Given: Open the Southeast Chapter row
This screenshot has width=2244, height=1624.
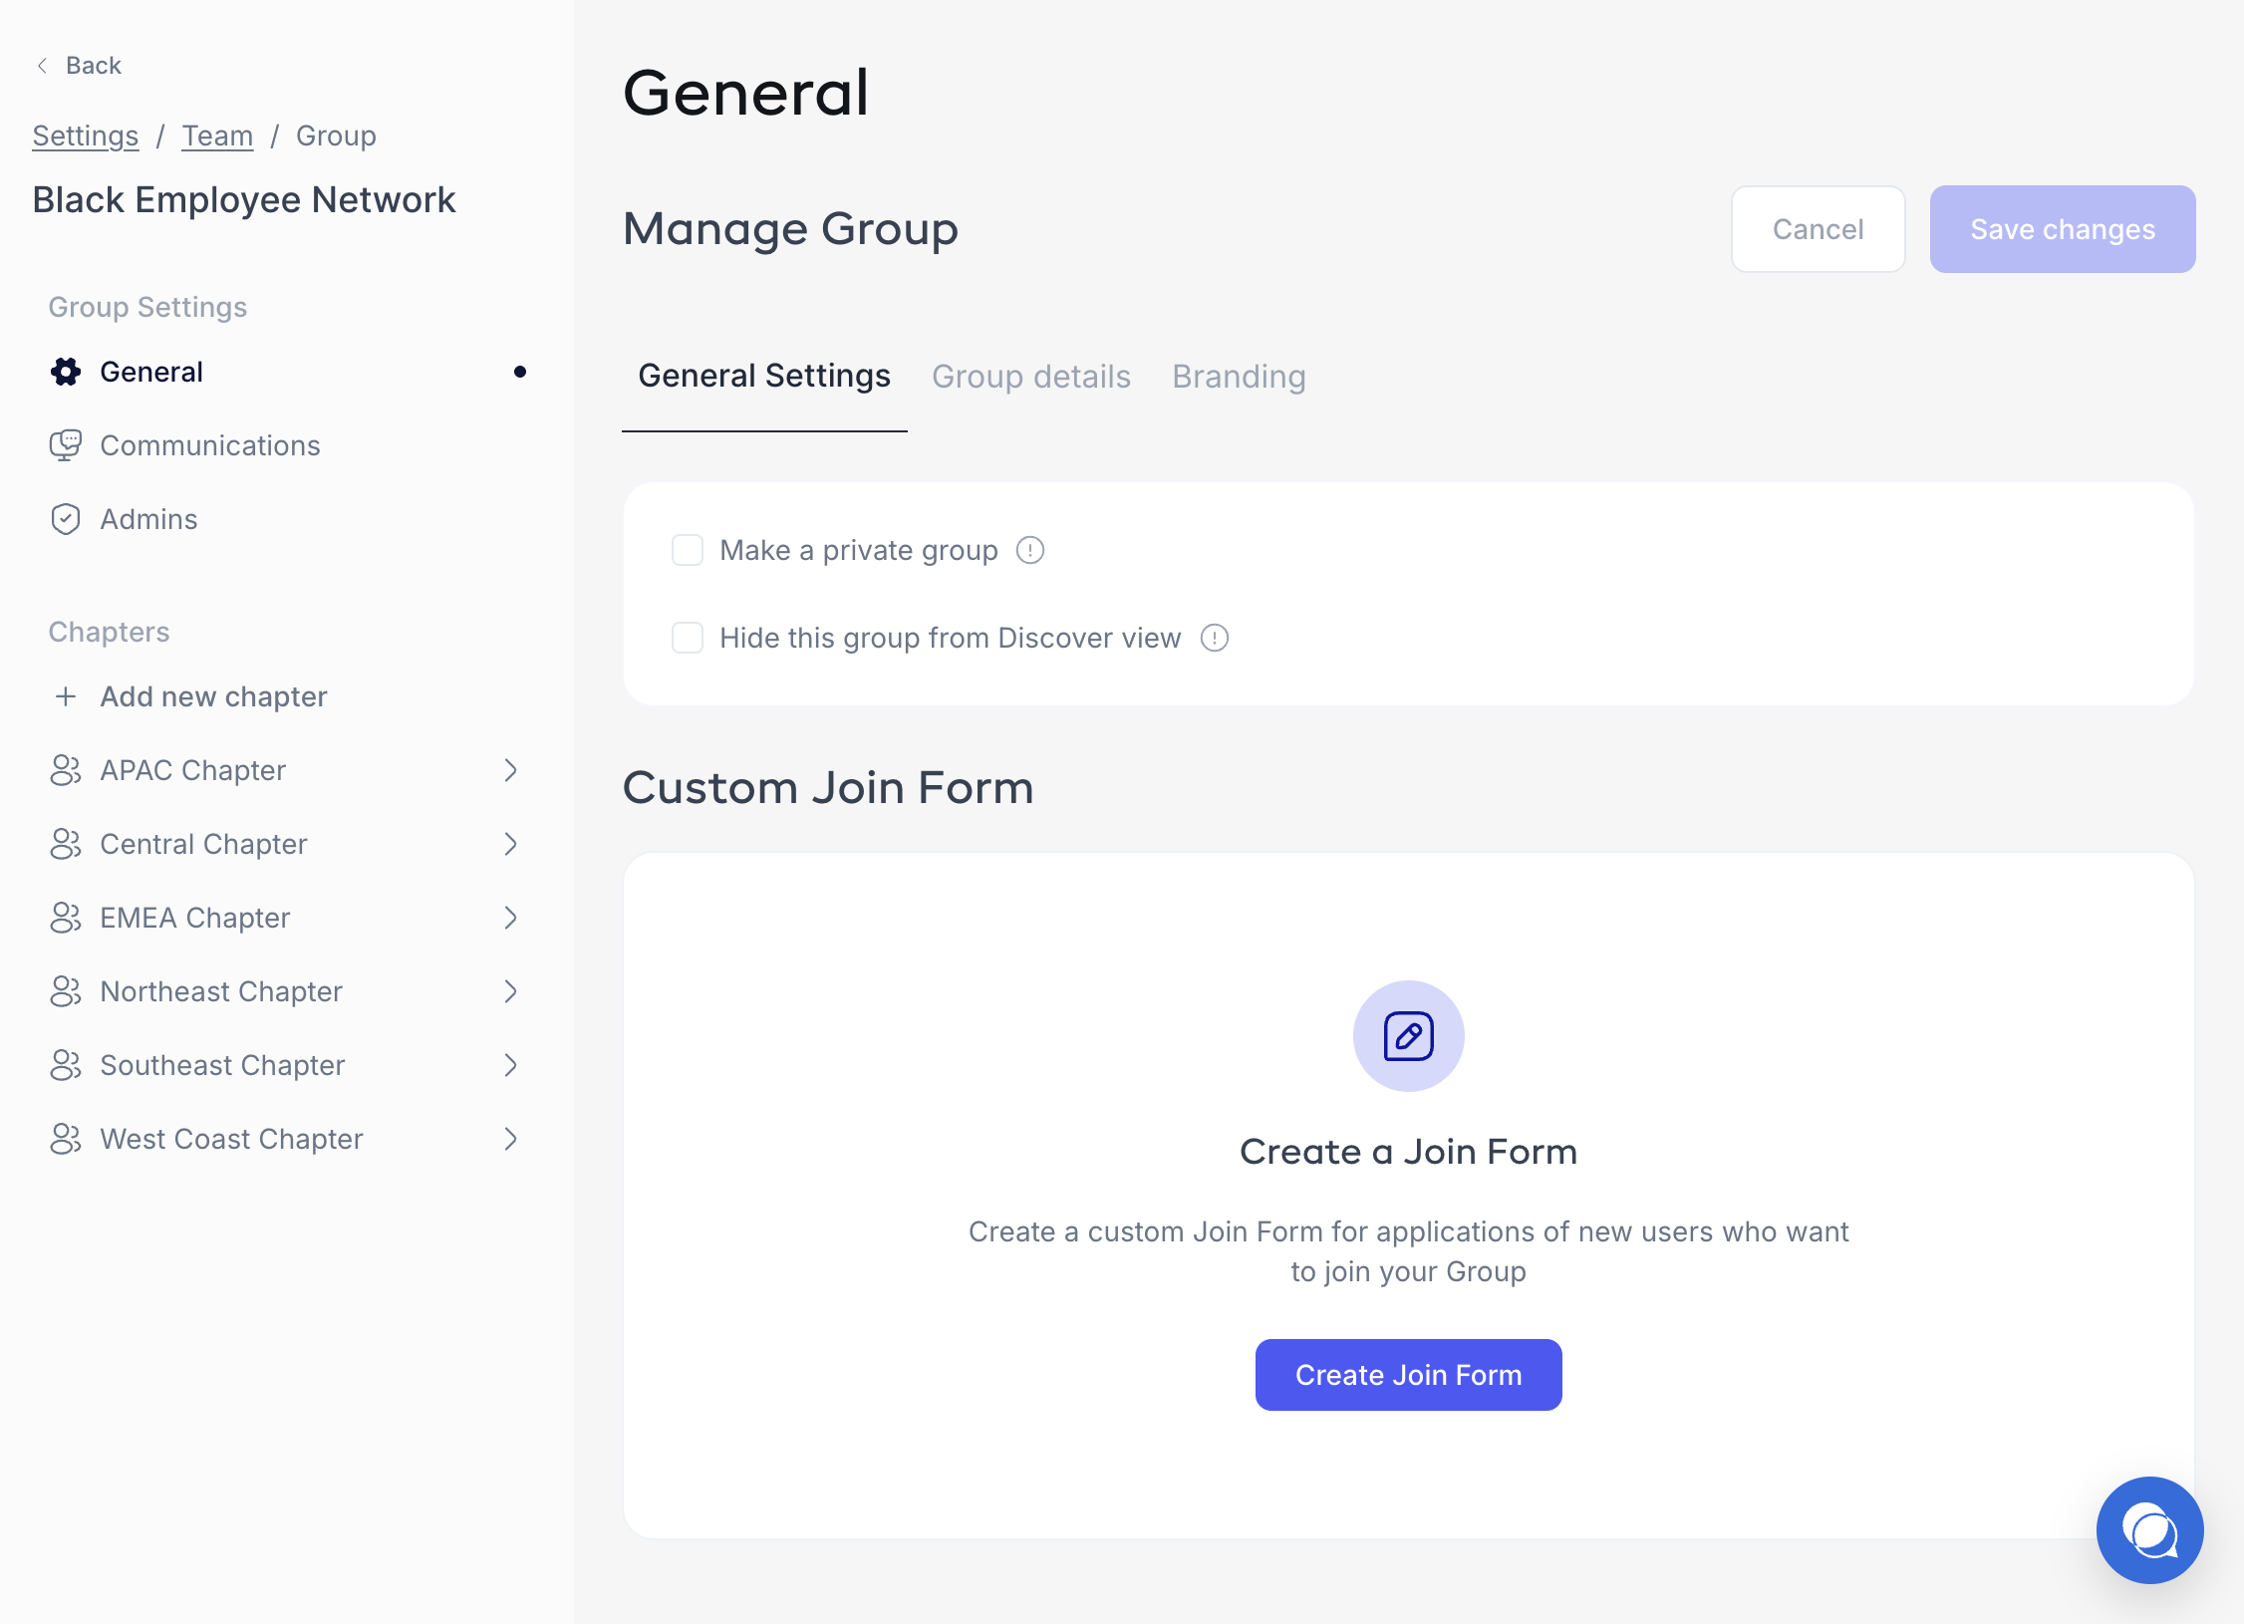Looking at the screenshot, I should (x=287, y=1065).
